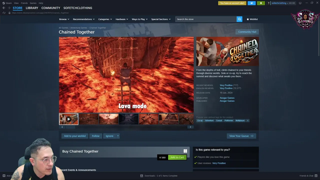Open the Categories dropdown
This screenshot has width=320, height=180.
[105, 19]
